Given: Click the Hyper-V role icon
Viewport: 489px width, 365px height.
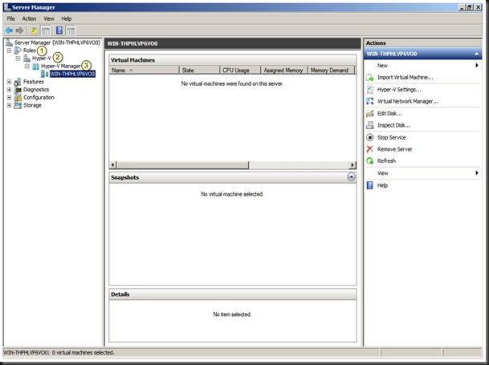Looking at the screenshot, I should (x=26, y=59).
